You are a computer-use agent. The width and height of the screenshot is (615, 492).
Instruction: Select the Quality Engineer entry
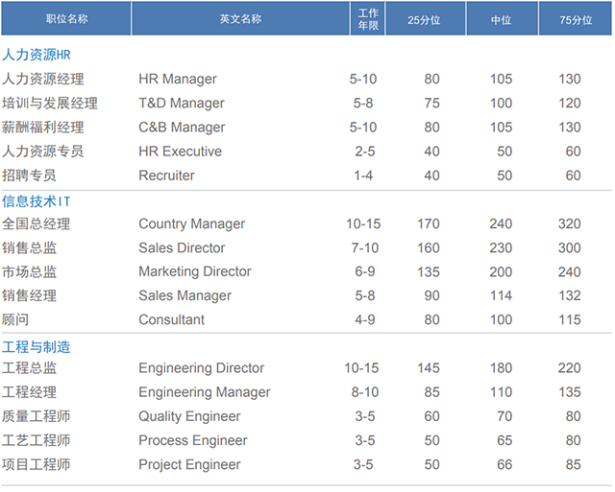(x=186, y=416)
